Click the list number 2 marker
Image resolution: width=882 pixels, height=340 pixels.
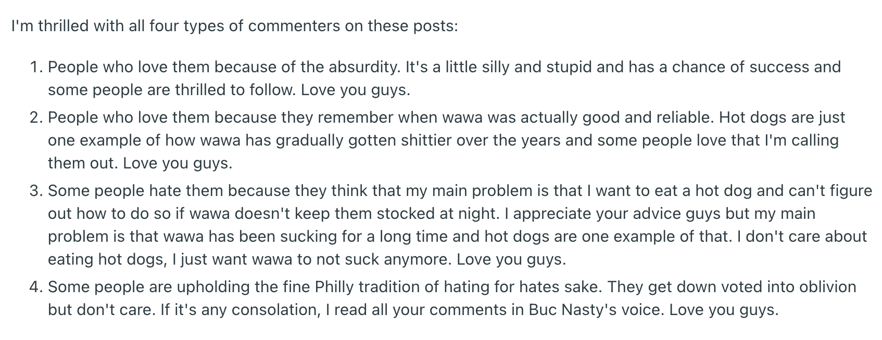coord(36,117)
